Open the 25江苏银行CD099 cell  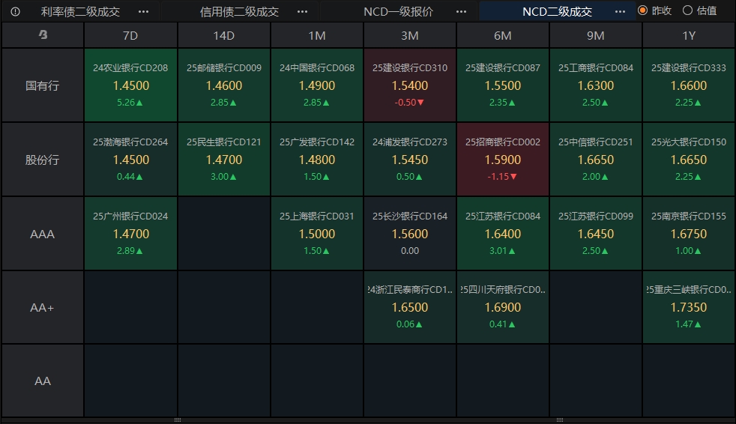tap(596, 234)
